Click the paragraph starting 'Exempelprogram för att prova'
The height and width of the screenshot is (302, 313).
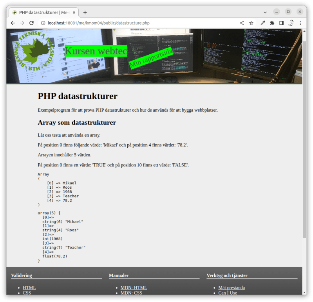(x=128, y=110)
